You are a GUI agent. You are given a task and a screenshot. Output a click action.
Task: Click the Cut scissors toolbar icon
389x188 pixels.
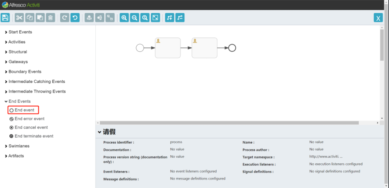19,18
